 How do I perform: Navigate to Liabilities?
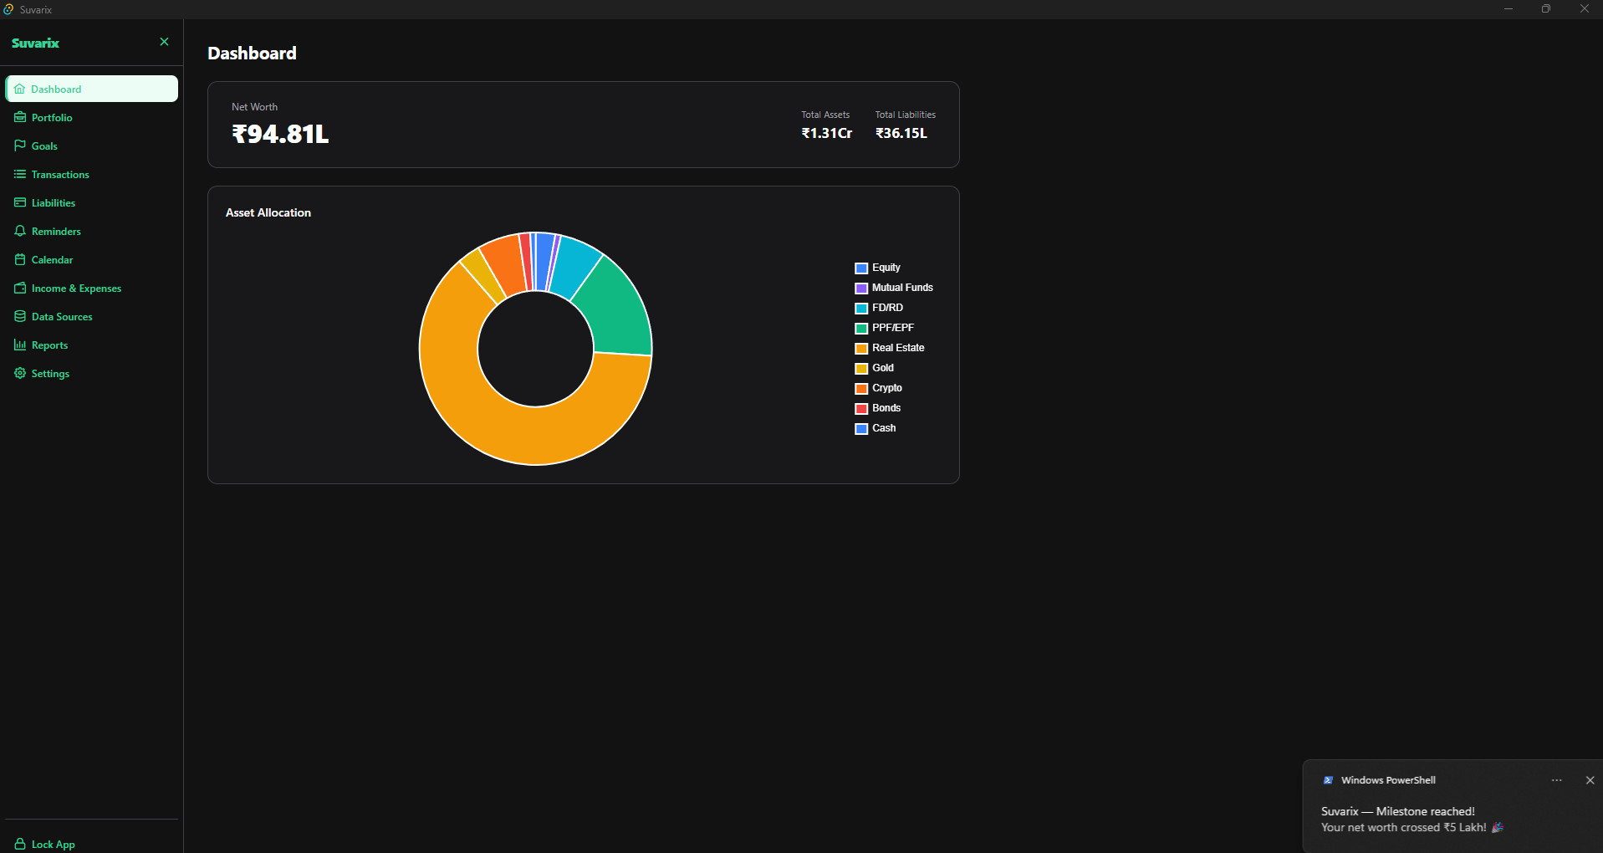coord(92,202)
